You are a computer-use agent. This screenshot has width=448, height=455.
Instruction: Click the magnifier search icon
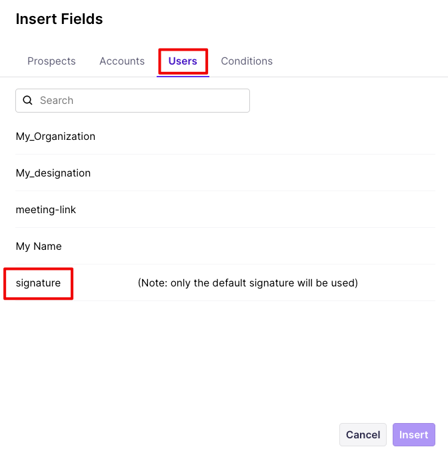[28, 101]
